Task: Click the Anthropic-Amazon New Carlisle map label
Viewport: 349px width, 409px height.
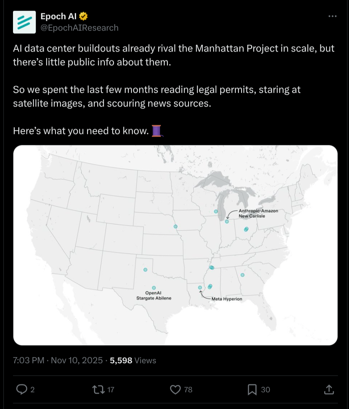Action: click(x=258, y=213)
